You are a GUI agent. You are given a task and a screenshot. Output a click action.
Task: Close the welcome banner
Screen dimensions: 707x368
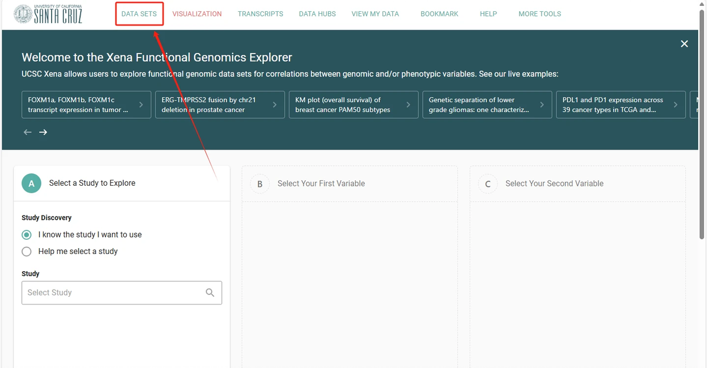pos(684,44)
